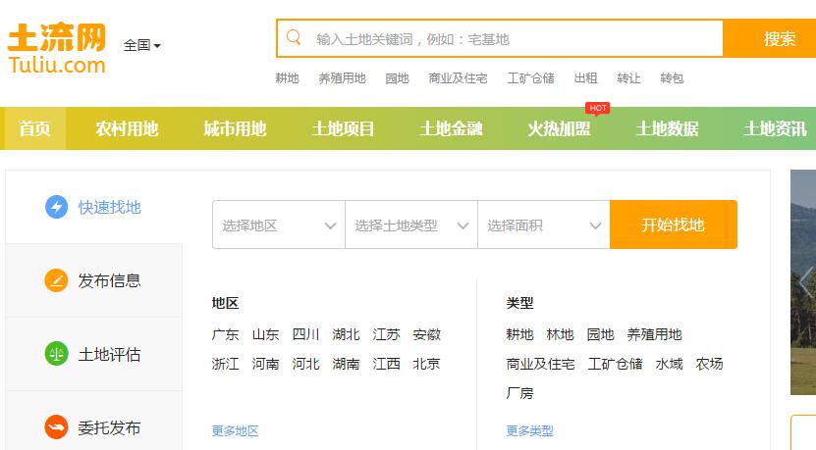
Task: Click the orange pencil 发布信息 icon
Action: tap(56, 280)
